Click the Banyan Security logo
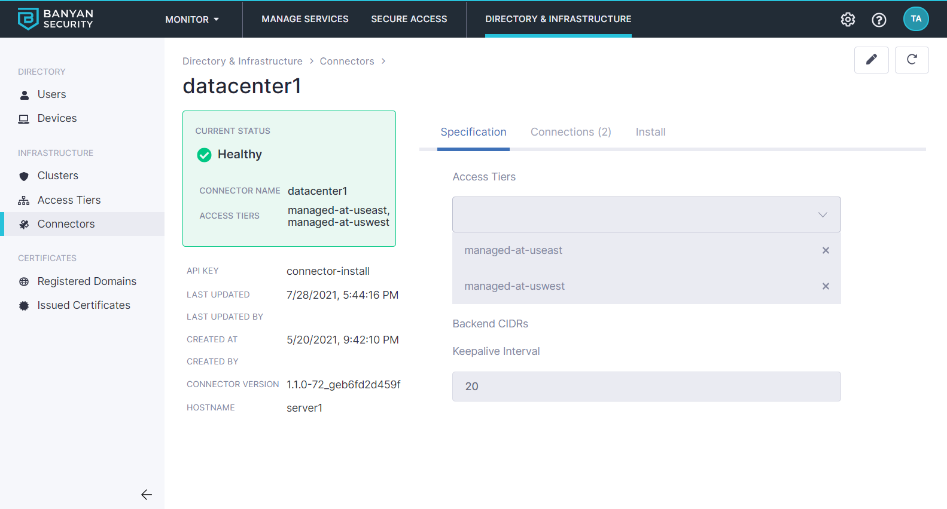The height and width of the screenshot is (509, 947). [55, 19]
